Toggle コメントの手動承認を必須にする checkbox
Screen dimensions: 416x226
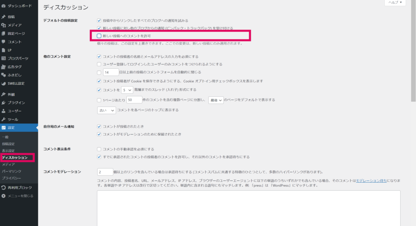[x=99, y=149]
